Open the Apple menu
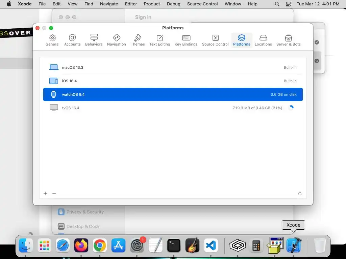 pos(9,4)
